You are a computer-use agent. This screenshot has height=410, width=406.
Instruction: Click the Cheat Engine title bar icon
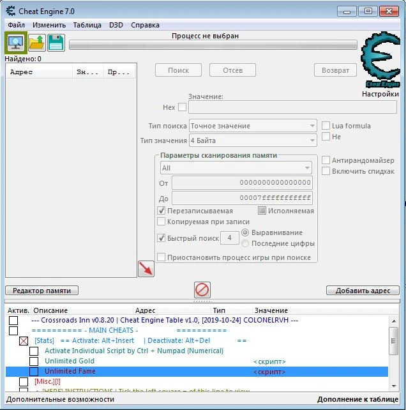11,11
